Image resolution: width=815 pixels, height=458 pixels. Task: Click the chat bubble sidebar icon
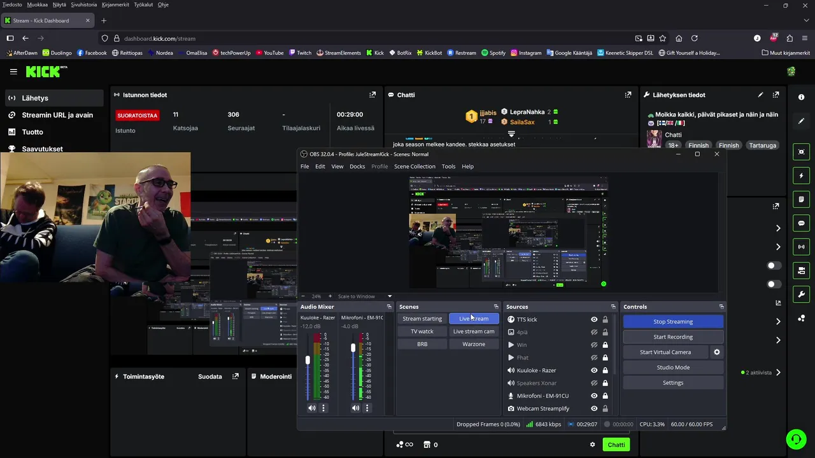click(801, 223)
